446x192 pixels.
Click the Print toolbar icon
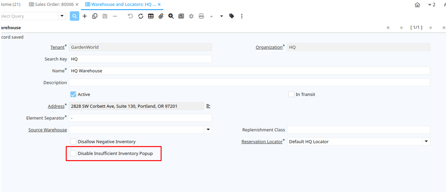click(201, 16)
